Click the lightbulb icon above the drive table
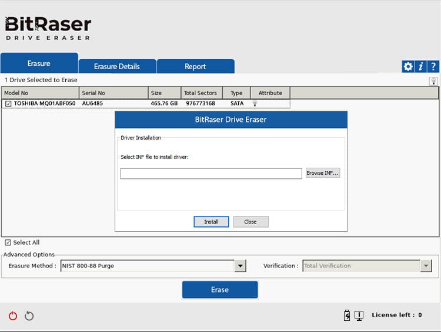Screen dimensions: 441x332 (433, 82)
